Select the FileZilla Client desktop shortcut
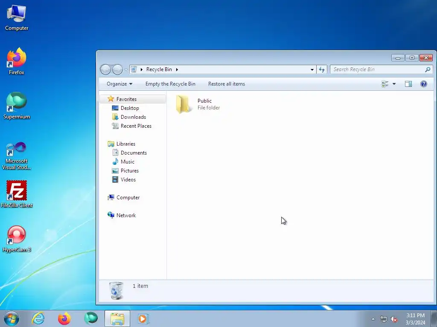 (x=17, y=194)
